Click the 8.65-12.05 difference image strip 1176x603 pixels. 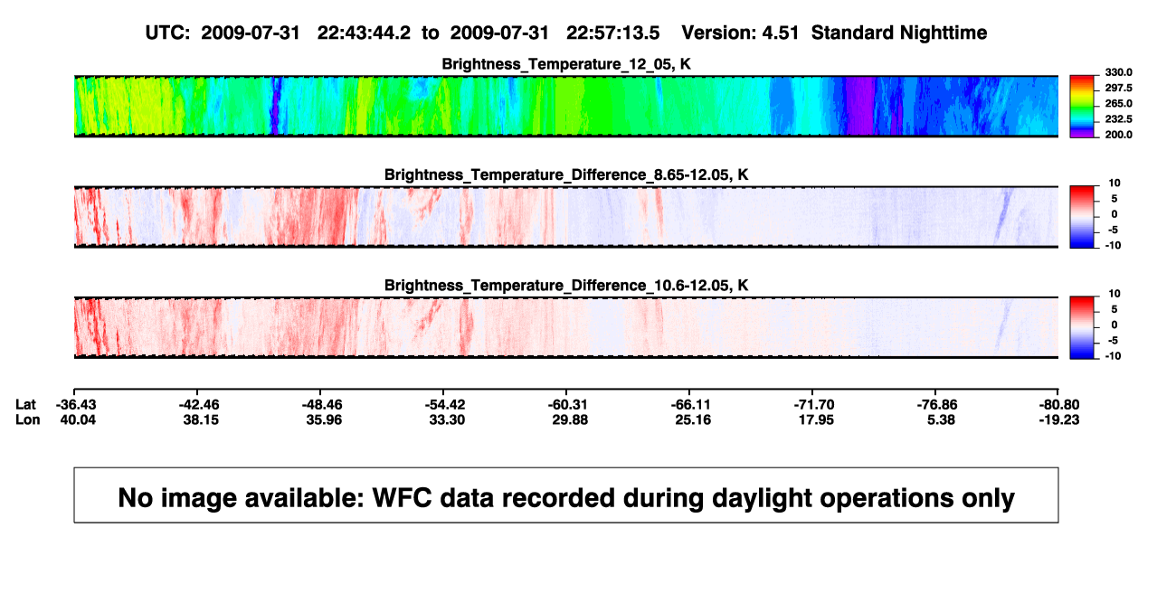point(566,217)
